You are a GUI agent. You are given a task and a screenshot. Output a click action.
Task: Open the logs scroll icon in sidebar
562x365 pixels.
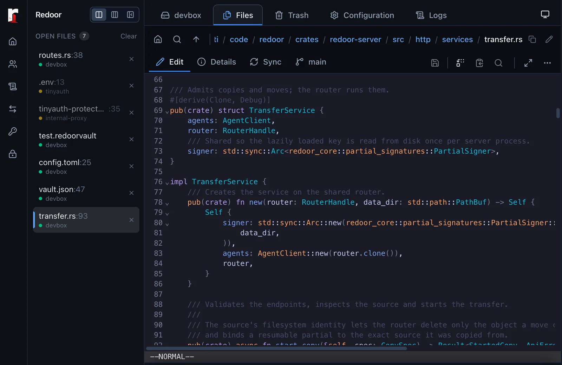pos(13,86)
